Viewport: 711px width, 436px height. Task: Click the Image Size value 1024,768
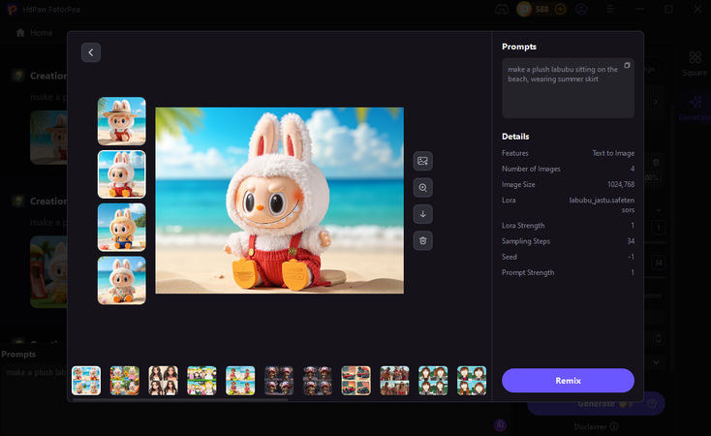(621, 184)
